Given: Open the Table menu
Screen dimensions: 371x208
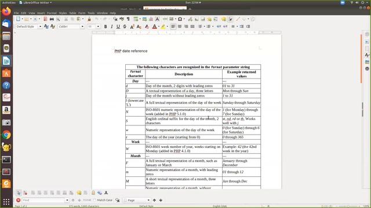Looking at the screenshot, I should coord(72,13).
